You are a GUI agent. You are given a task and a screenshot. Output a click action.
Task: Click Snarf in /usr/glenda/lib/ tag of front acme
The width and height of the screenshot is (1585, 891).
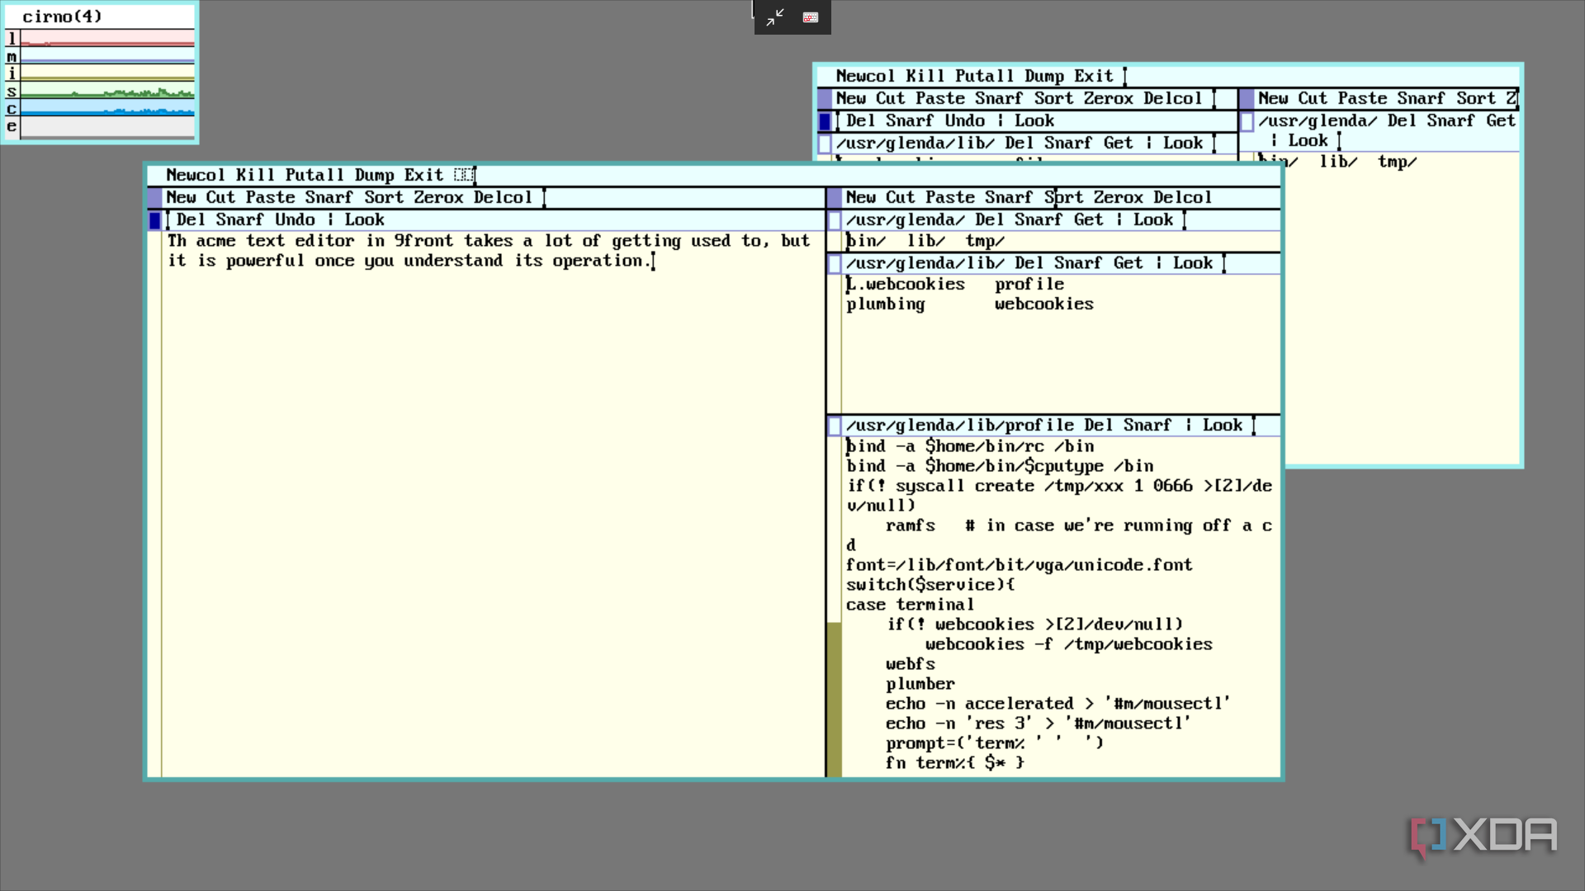click(1078, 262)
